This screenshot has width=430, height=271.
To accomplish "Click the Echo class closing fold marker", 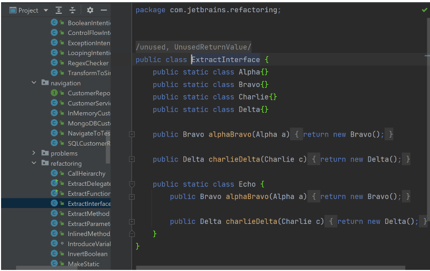I will pyautogui.click(x=132, y=233).
